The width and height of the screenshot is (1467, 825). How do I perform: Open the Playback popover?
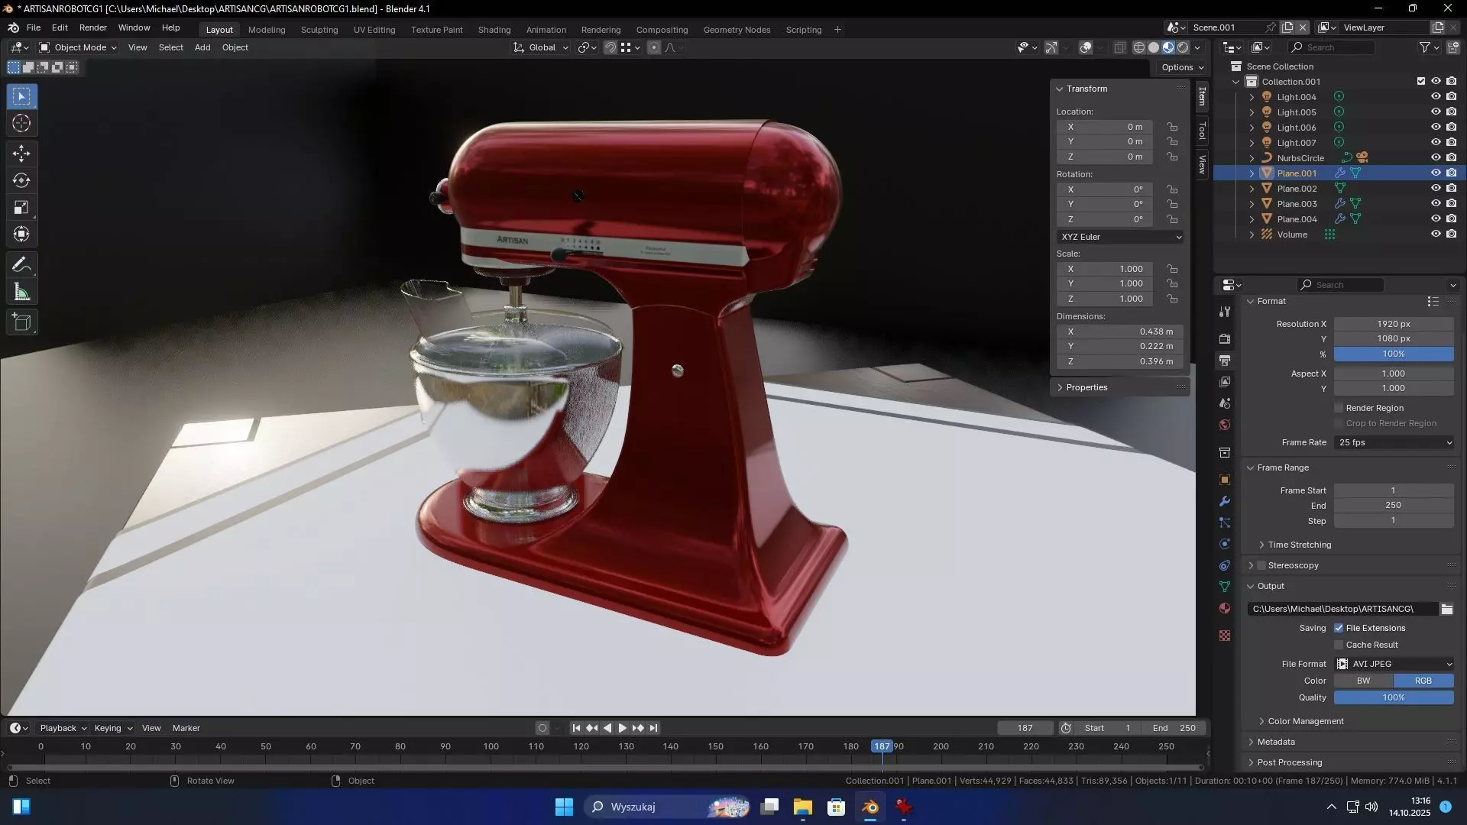click(63, 728)
